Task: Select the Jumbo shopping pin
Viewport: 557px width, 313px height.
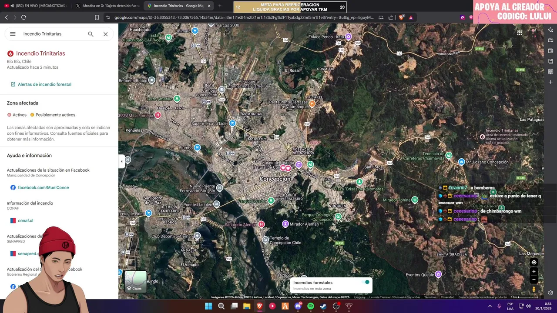Action: [198, 147]
